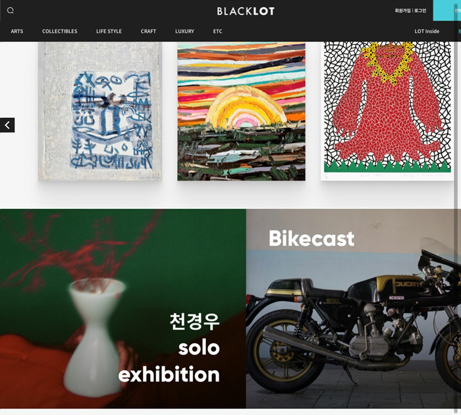Click the cyan button in header corner
461x415 pixels.
(447, 11)
